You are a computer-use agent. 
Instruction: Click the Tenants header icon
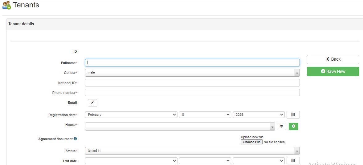click(x=6, y=5)
